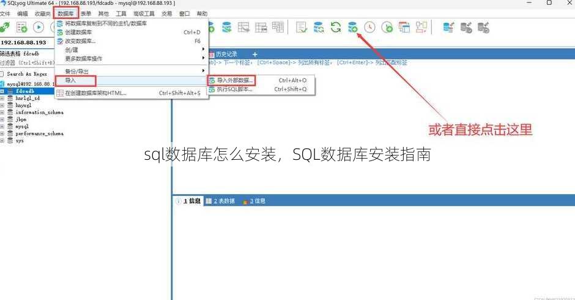Open the 工具 menu
The width and height of the screenshot is (575, 300).
121,13
